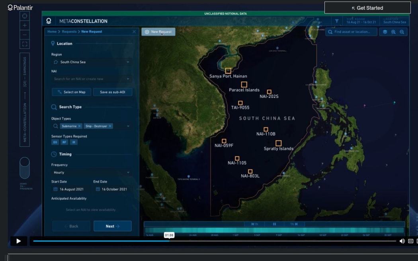Select the NAI-803L marker
418x261 pixels.
(x=250, y=171)
